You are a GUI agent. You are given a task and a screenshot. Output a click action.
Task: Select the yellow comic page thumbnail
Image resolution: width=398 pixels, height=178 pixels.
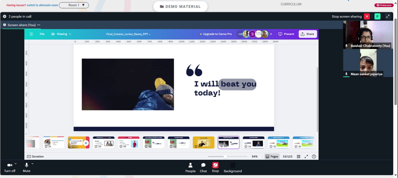click(x=203, y=142)
